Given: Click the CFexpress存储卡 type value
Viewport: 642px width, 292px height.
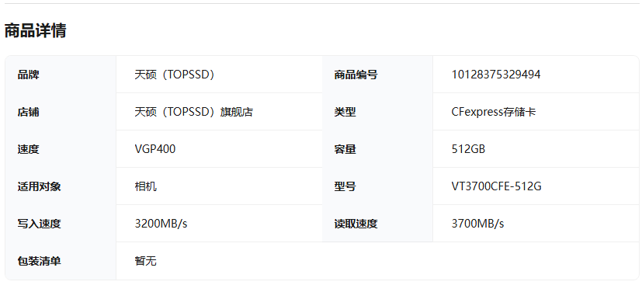Looking at the screenshot, I should [x=494, y=112].
